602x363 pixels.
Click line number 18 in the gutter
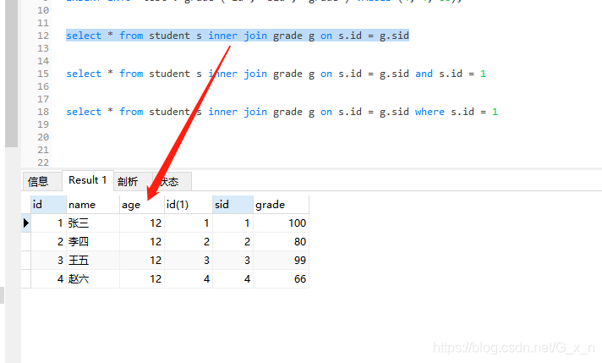coord(43,112)
